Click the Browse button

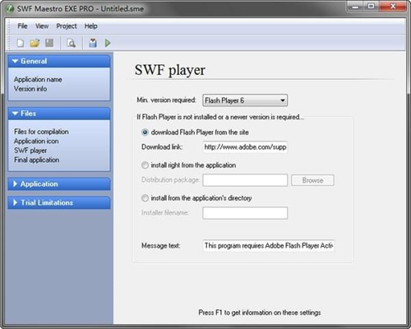click(x=312, y=180)
